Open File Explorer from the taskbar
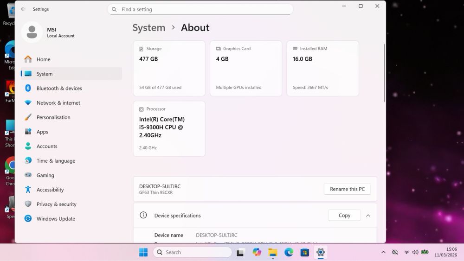The image size is (464, 261). click(x=273, y=252)
